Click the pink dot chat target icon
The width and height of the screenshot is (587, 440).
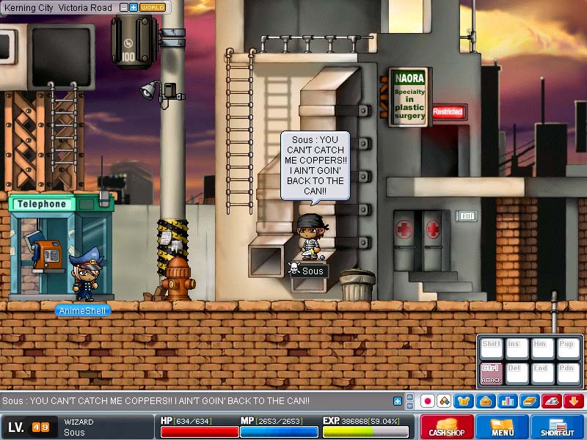click(428, 401)
